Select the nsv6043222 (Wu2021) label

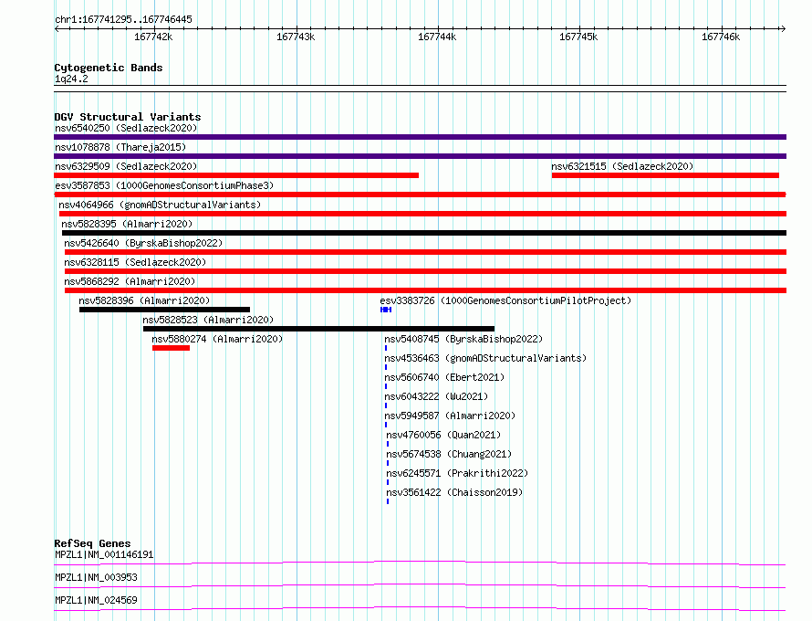coord(436,396)
